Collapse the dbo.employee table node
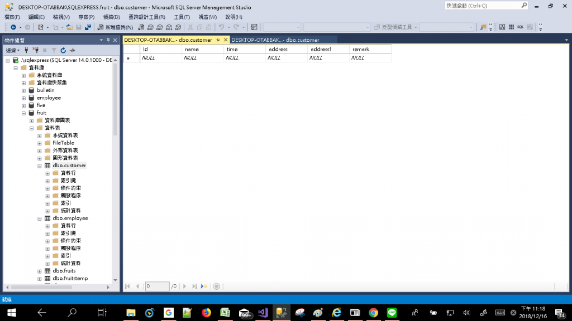Viewport: 572px width, 321px height. [x=40, y=218]
